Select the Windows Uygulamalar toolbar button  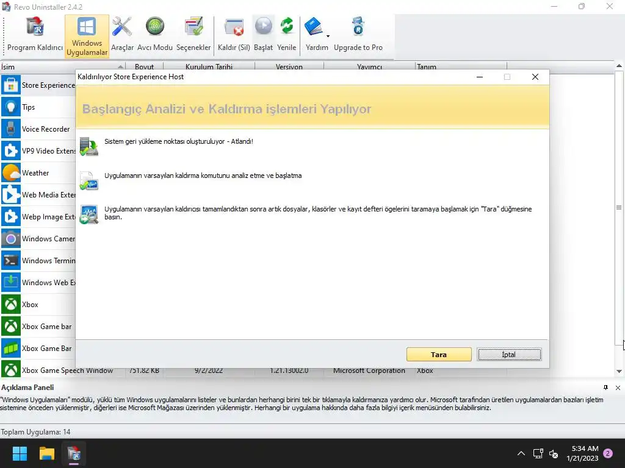tap(87, 37)
